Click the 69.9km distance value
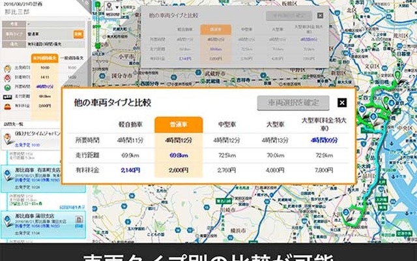 [130, 155]
